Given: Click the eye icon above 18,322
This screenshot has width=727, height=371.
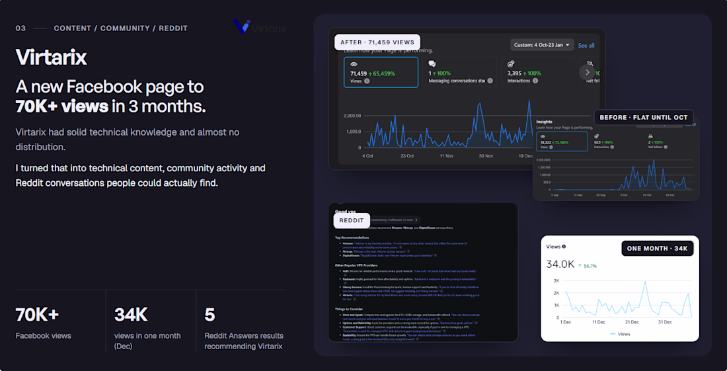Looking at the screenshot, I should coord(543,136).
